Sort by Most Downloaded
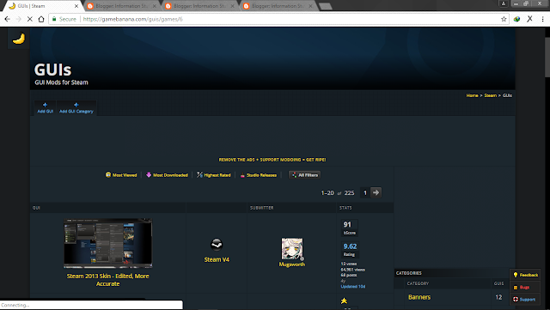The width and height of the screenshot is (550, 310). click(167, 175)
